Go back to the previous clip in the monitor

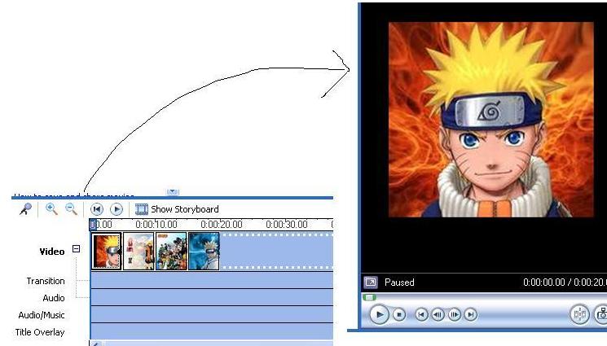[421, 314]
